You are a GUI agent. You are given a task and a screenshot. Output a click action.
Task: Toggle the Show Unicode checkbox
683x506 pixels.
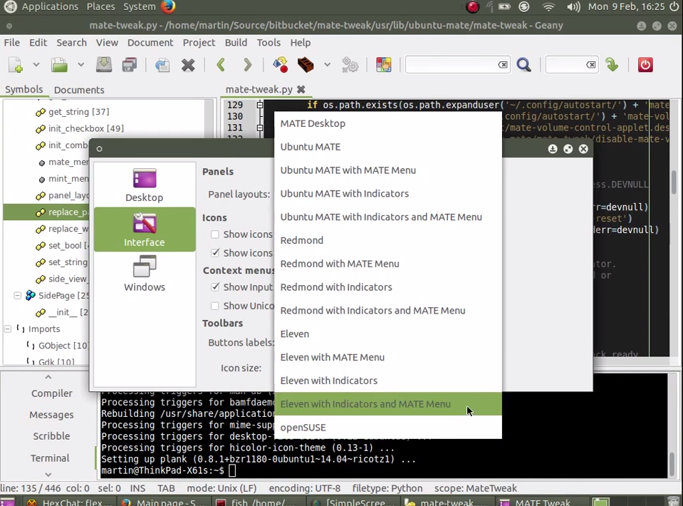pos(215,306)
